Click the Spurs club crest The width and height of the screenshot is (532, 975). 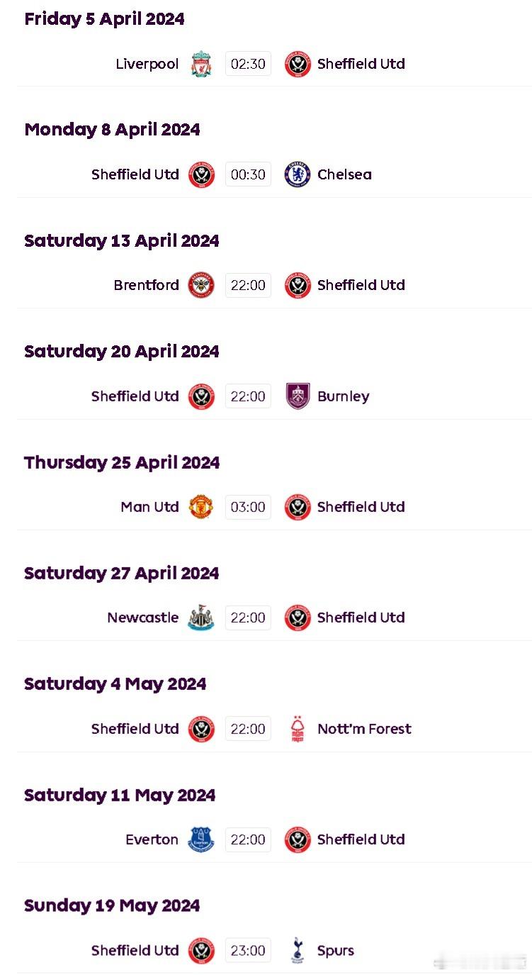(x=298, y=950)
